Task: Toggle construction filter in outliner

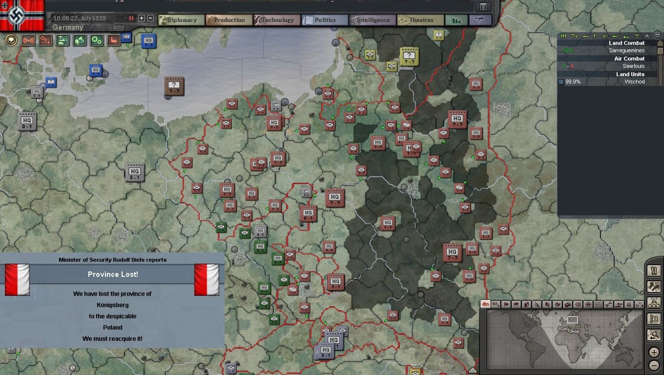Action: click(x=625, y=36)
